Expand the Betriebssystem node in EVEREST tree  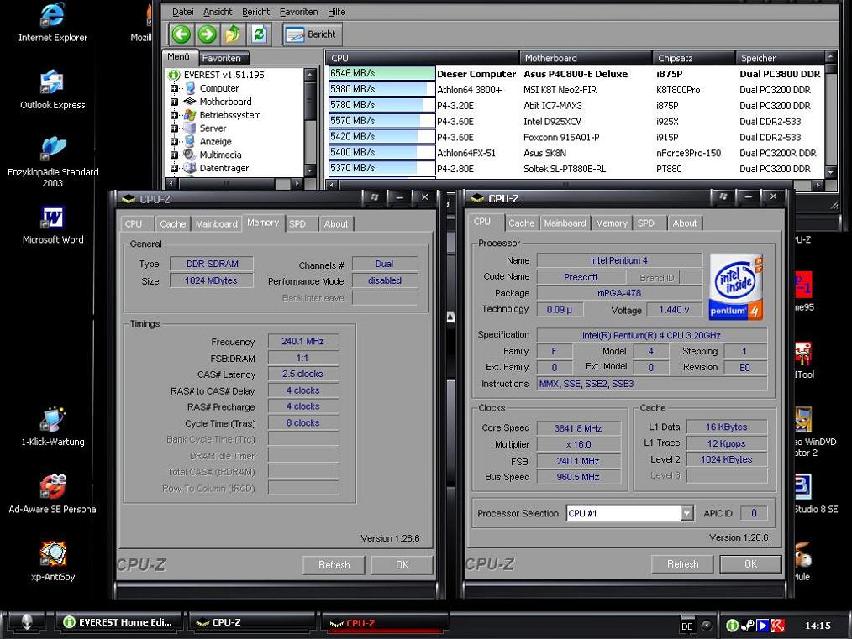174,114
